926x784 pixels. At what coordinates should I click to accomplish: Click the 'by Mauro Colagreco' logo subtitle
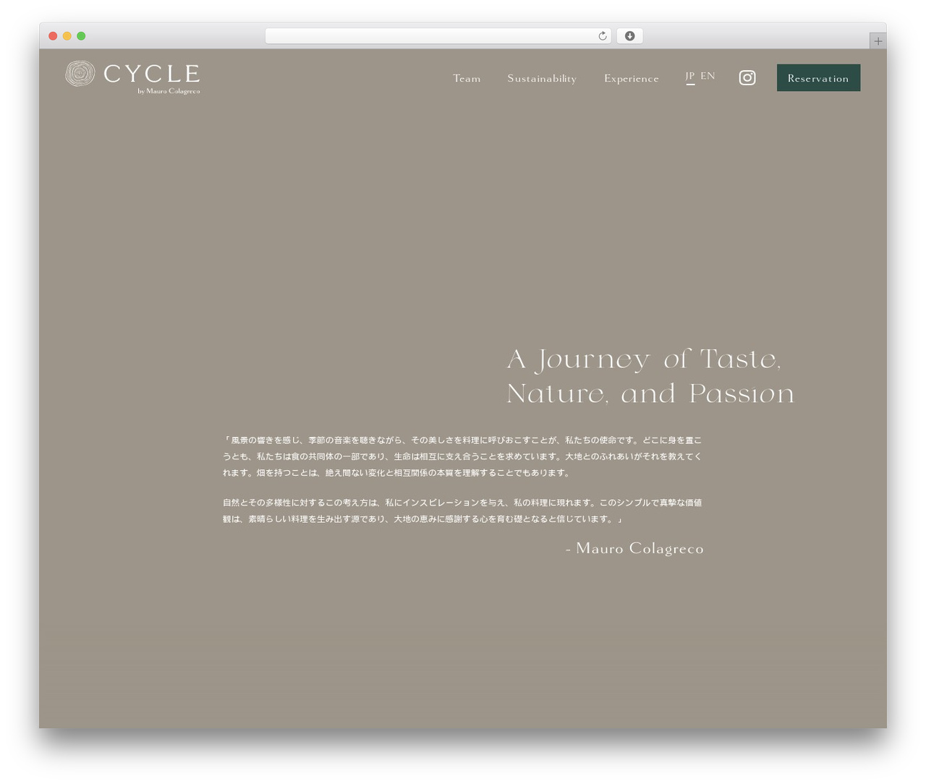[x=169, y=91]
